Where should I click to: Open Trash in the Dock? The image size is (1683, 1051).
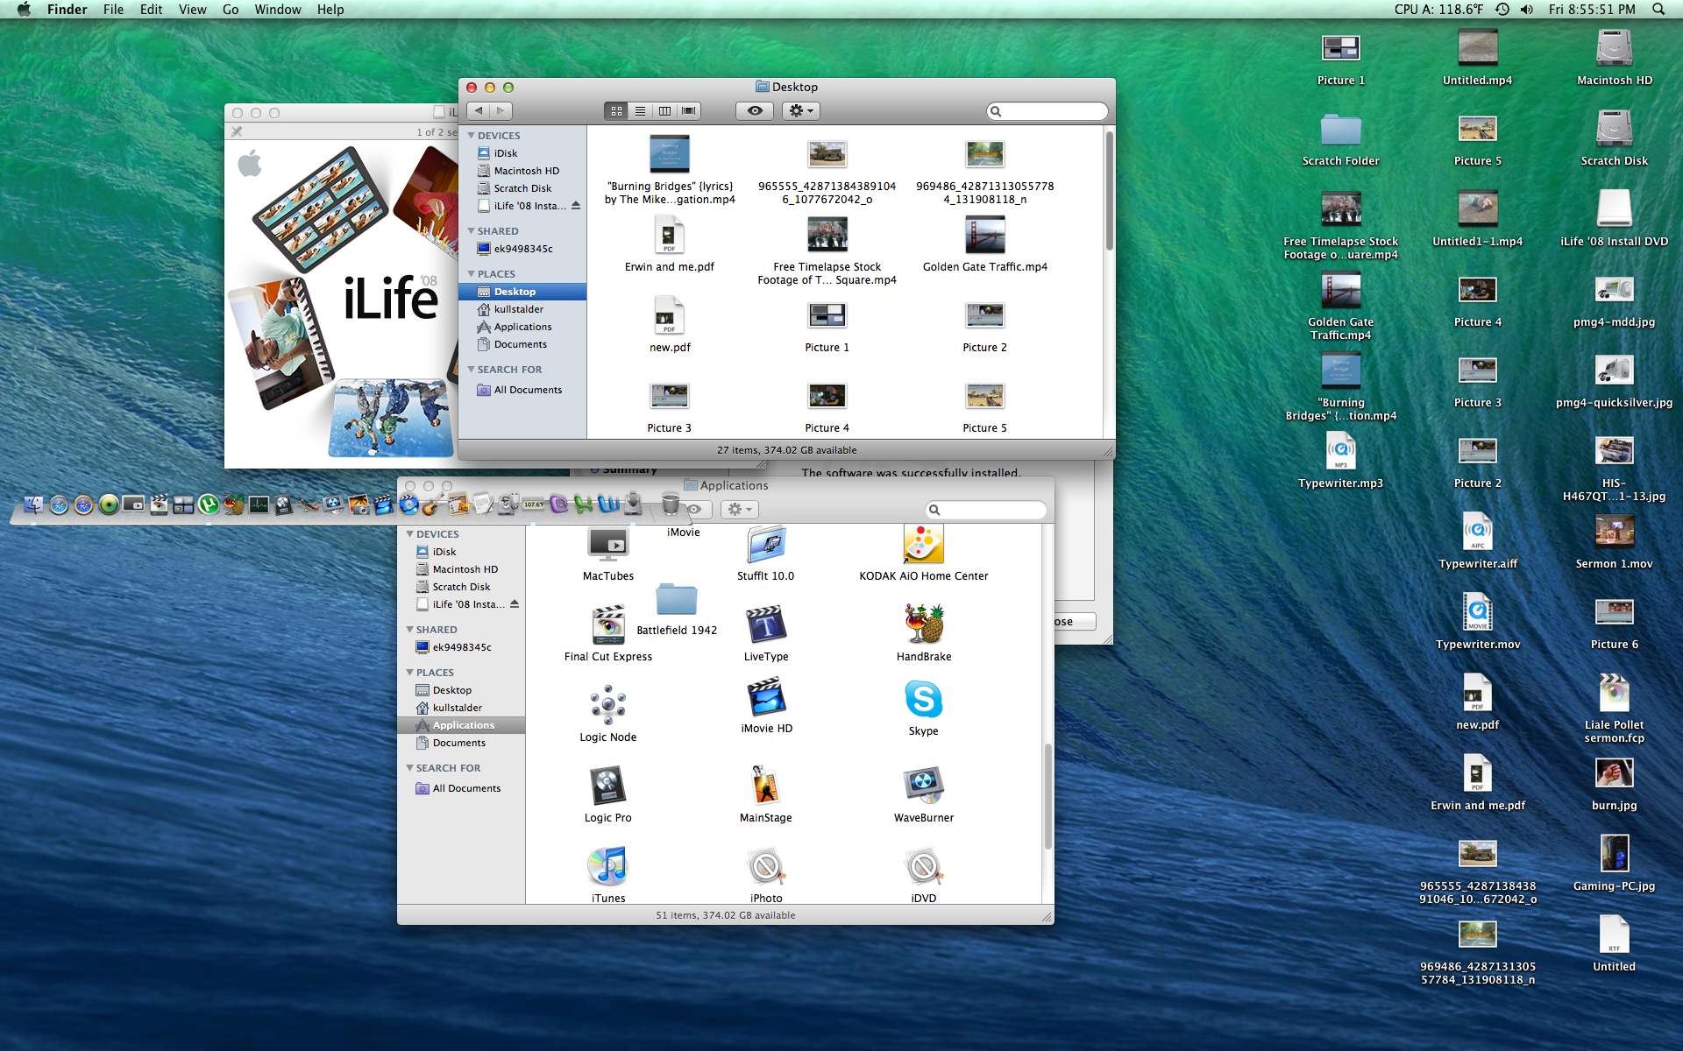(x=671, y=504)
